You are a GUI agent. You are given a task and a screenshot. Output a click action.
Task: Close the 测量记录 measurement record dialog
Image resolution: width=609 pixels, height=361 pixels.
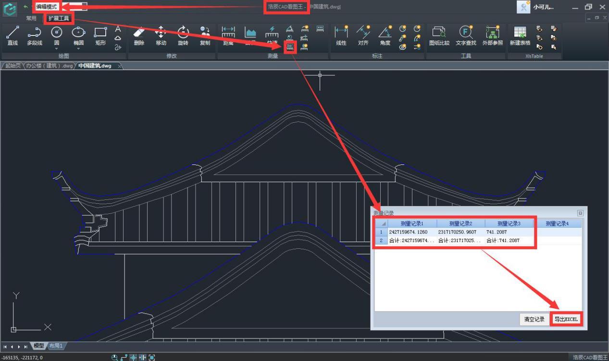coord(580,213)
